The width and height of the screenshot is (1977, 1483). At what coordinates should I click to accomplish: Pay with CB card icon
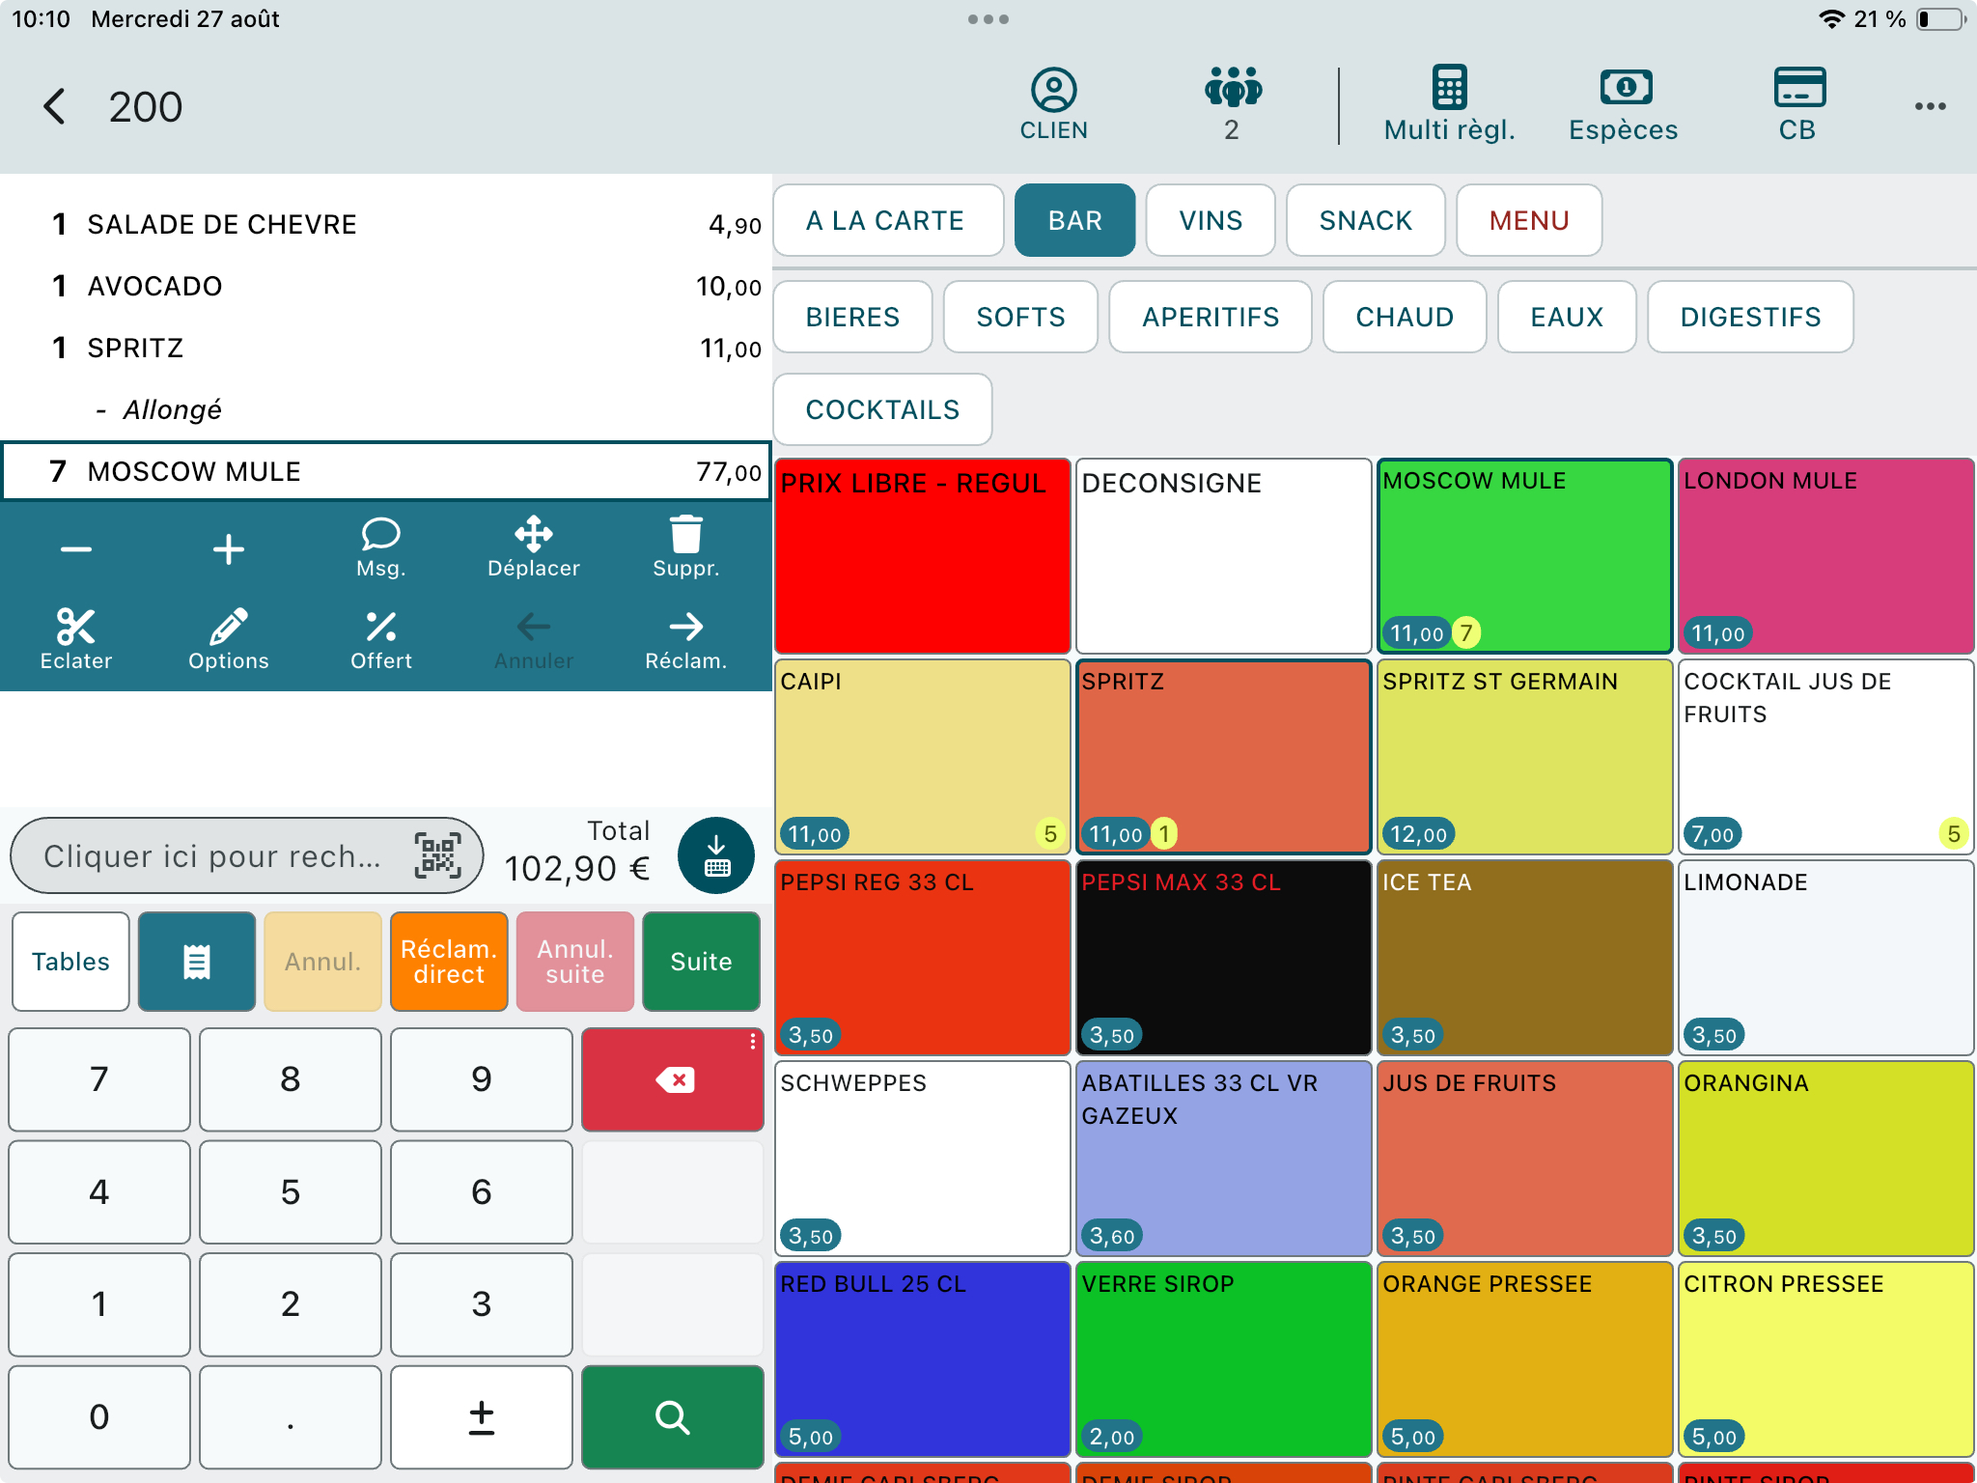click(1798, 104)
